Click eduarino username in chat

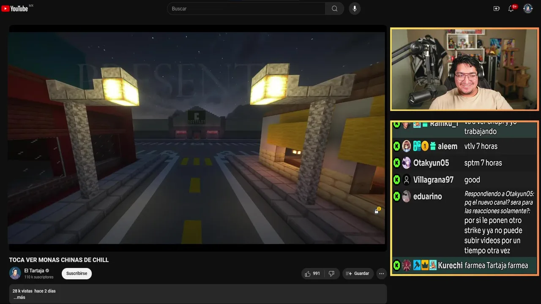pos(428,196)
